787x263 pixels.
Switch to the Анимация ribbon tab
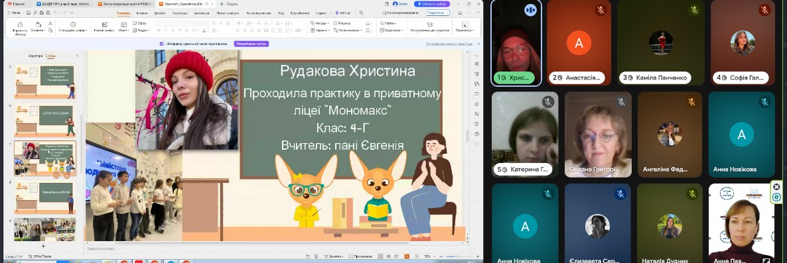click(202, 13)
